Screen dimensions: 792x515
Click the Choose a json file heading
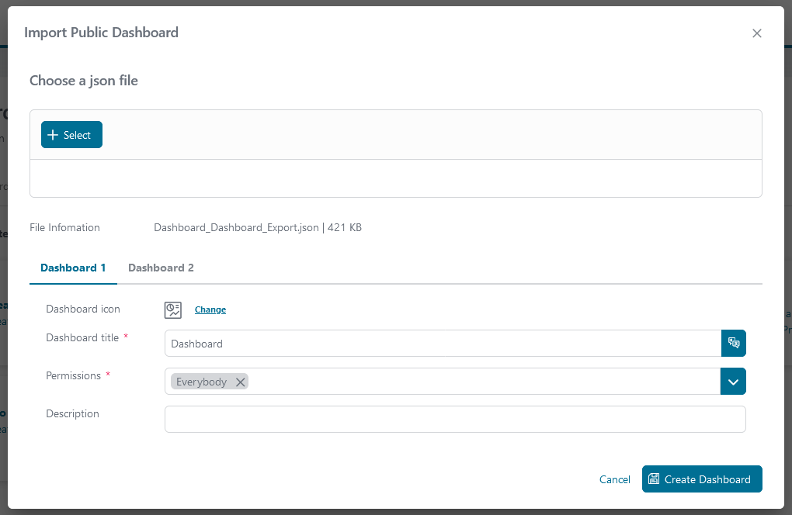tap(84, 81)
